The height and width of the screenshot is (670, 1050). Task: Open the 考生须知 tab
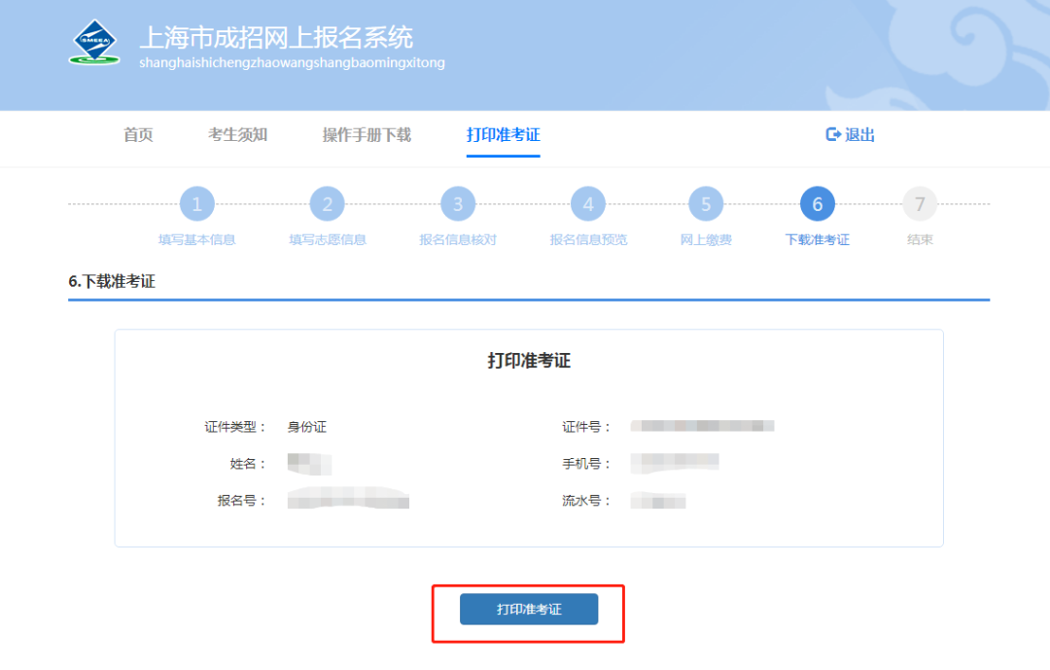tap(237, 135)
